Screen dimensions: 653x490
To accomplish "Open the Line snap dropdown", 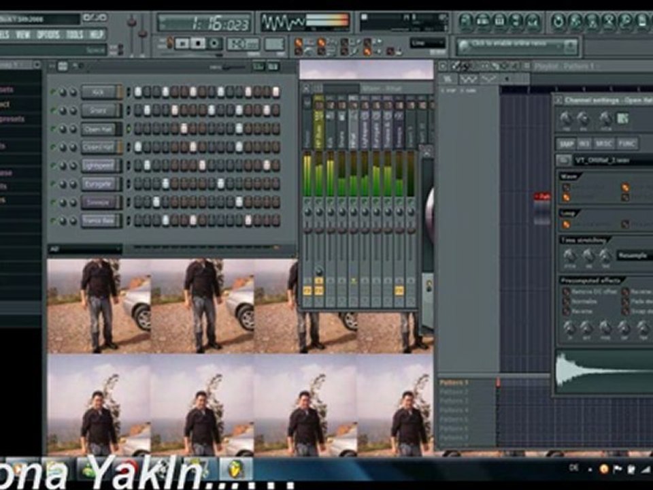I will click(x=428, y=43).
